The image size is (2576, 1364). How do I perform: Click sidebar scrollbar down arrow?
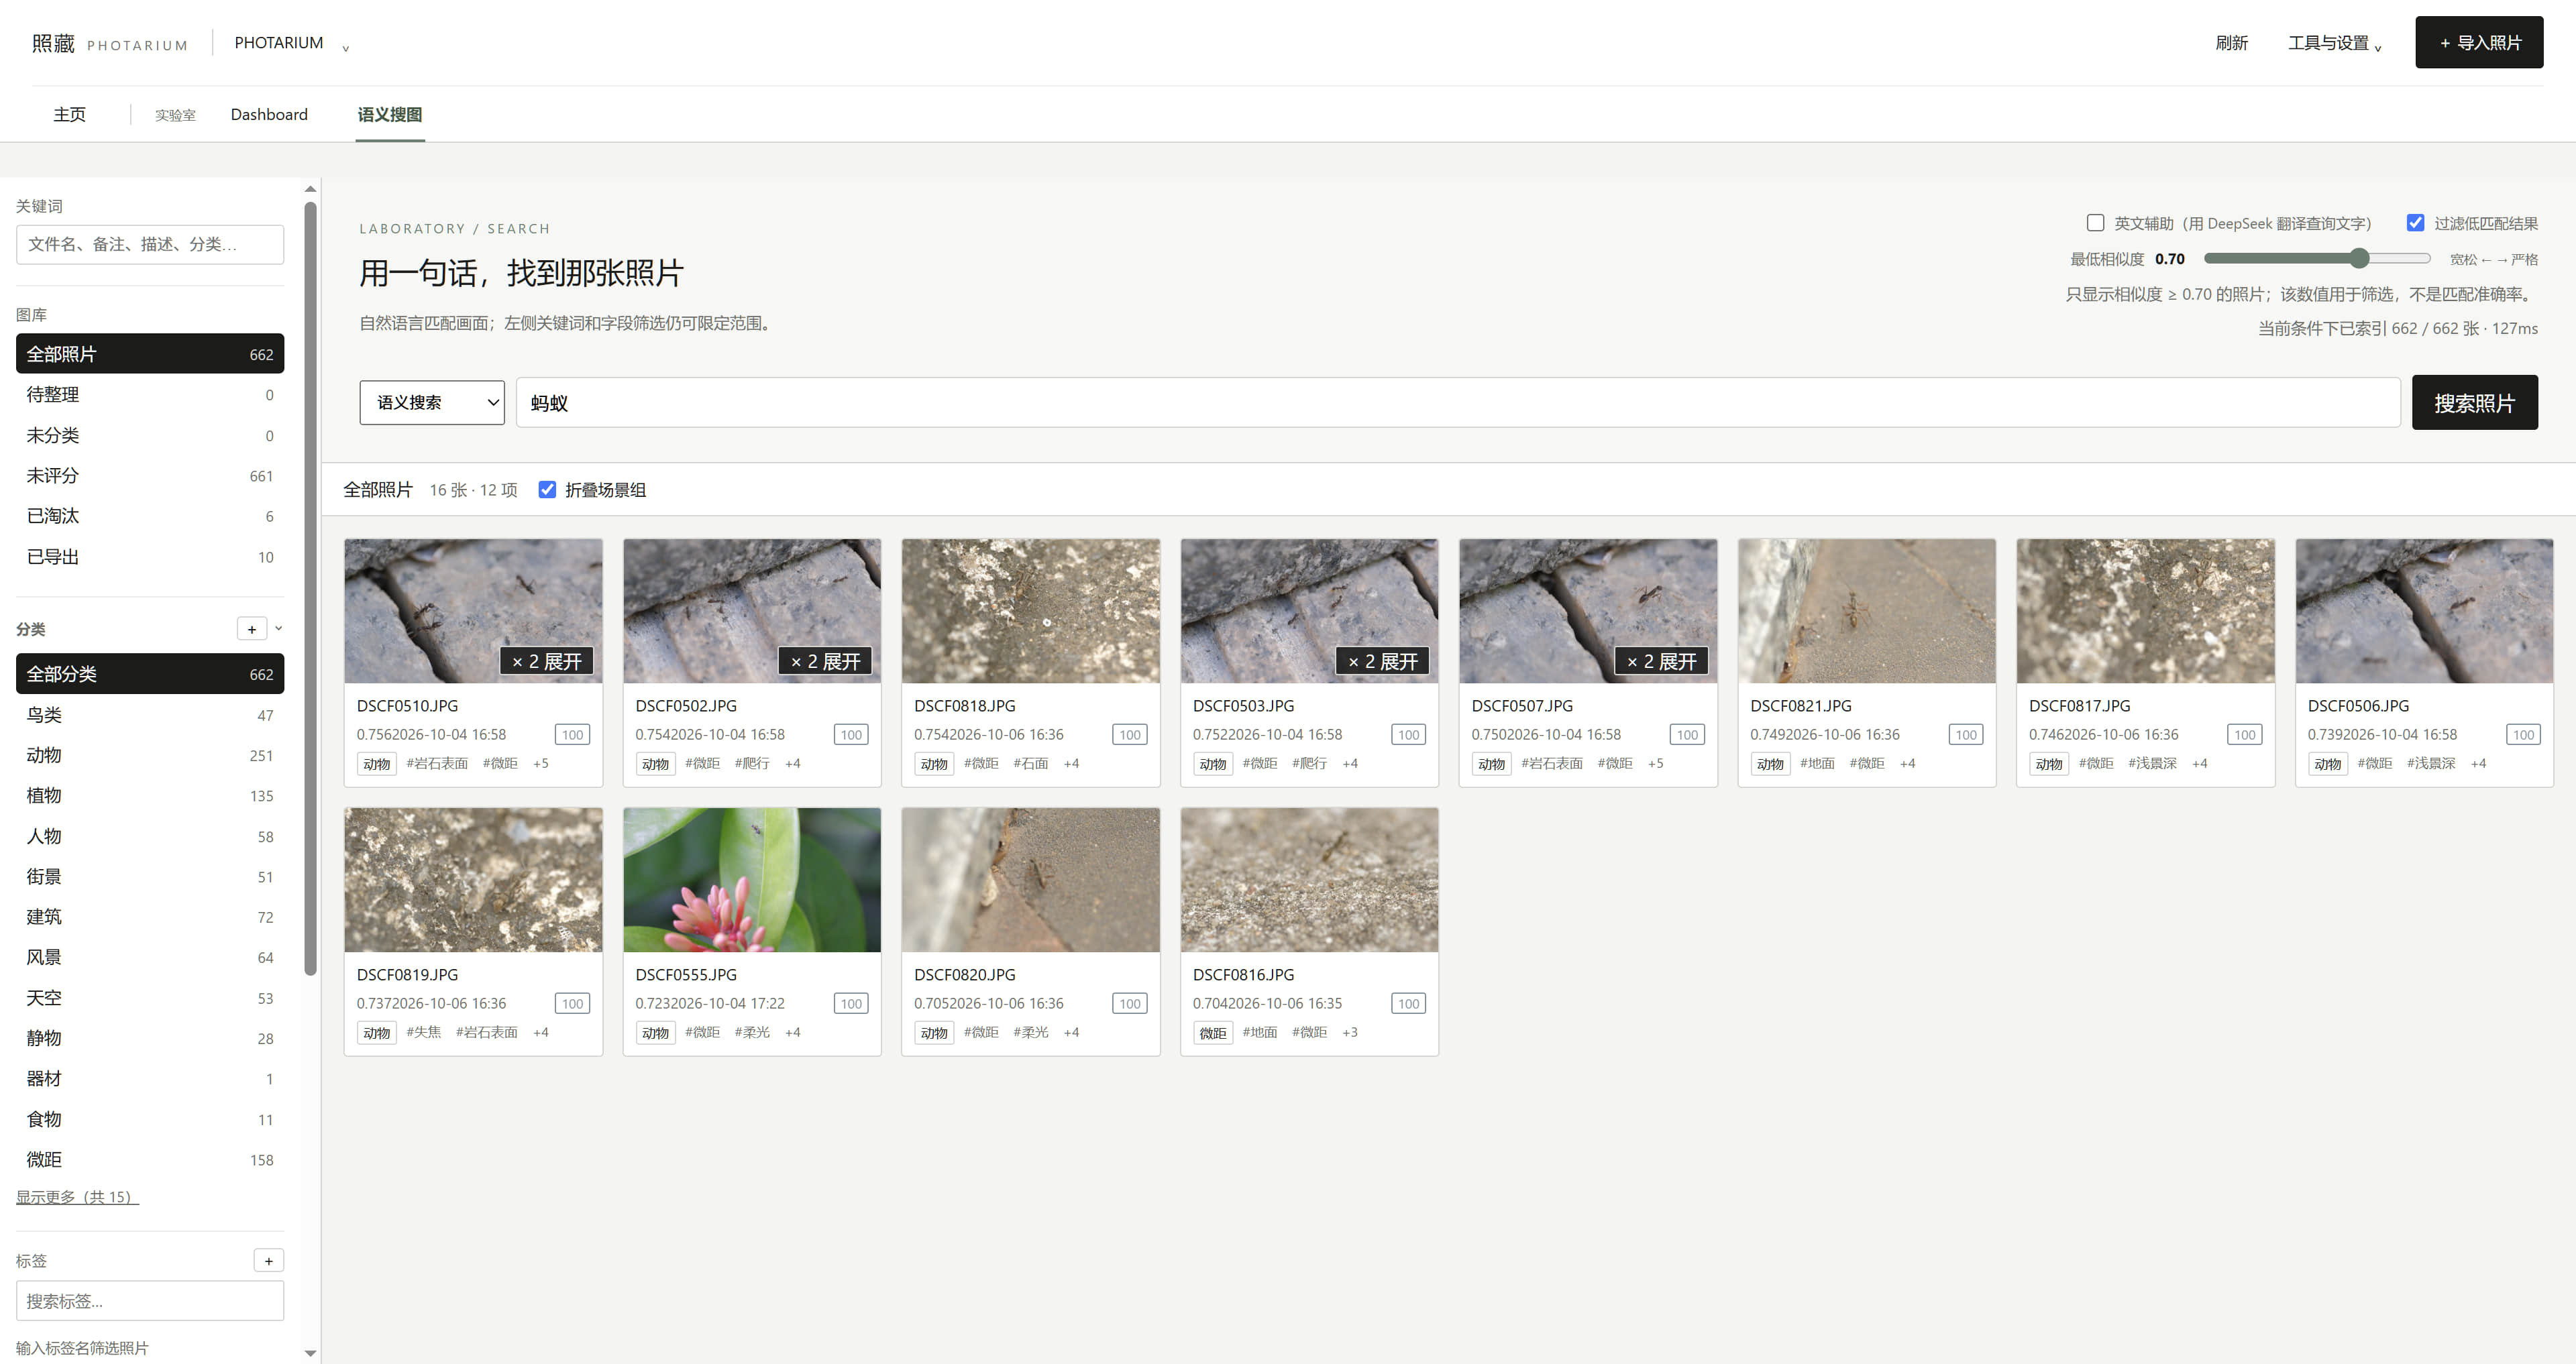pyautogui.click(x=310, y=1353)
